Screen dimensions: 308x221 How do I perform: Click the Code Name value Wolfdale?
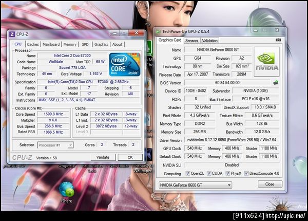tap(56, 62)
